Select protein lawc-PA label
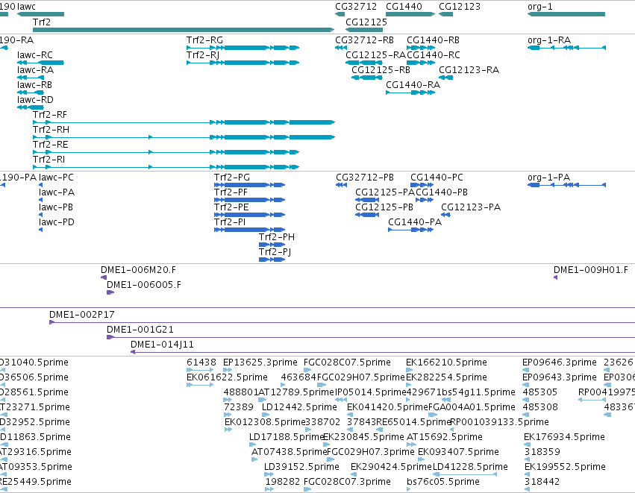This screenshot has height=493, width=635. [56, 192]
